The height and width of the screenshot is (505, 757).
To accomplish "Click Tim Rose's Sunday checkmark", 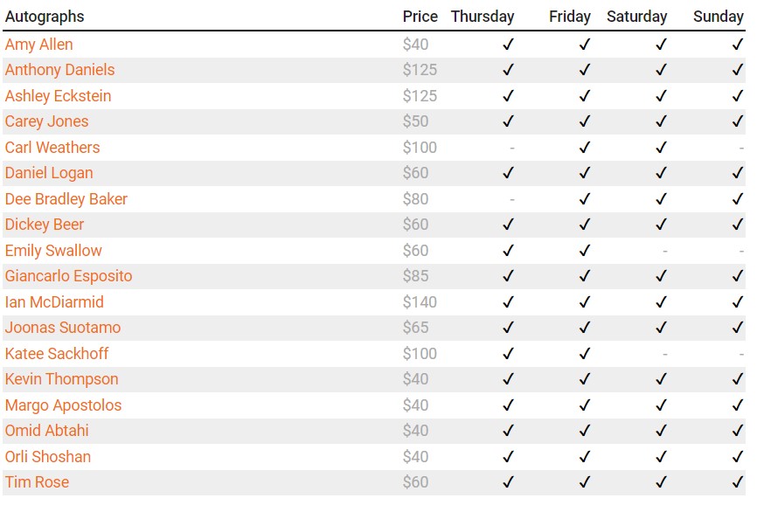I will coord(739,482).
